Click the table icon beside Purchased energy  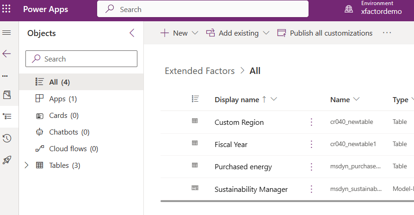tap(195, 165)
